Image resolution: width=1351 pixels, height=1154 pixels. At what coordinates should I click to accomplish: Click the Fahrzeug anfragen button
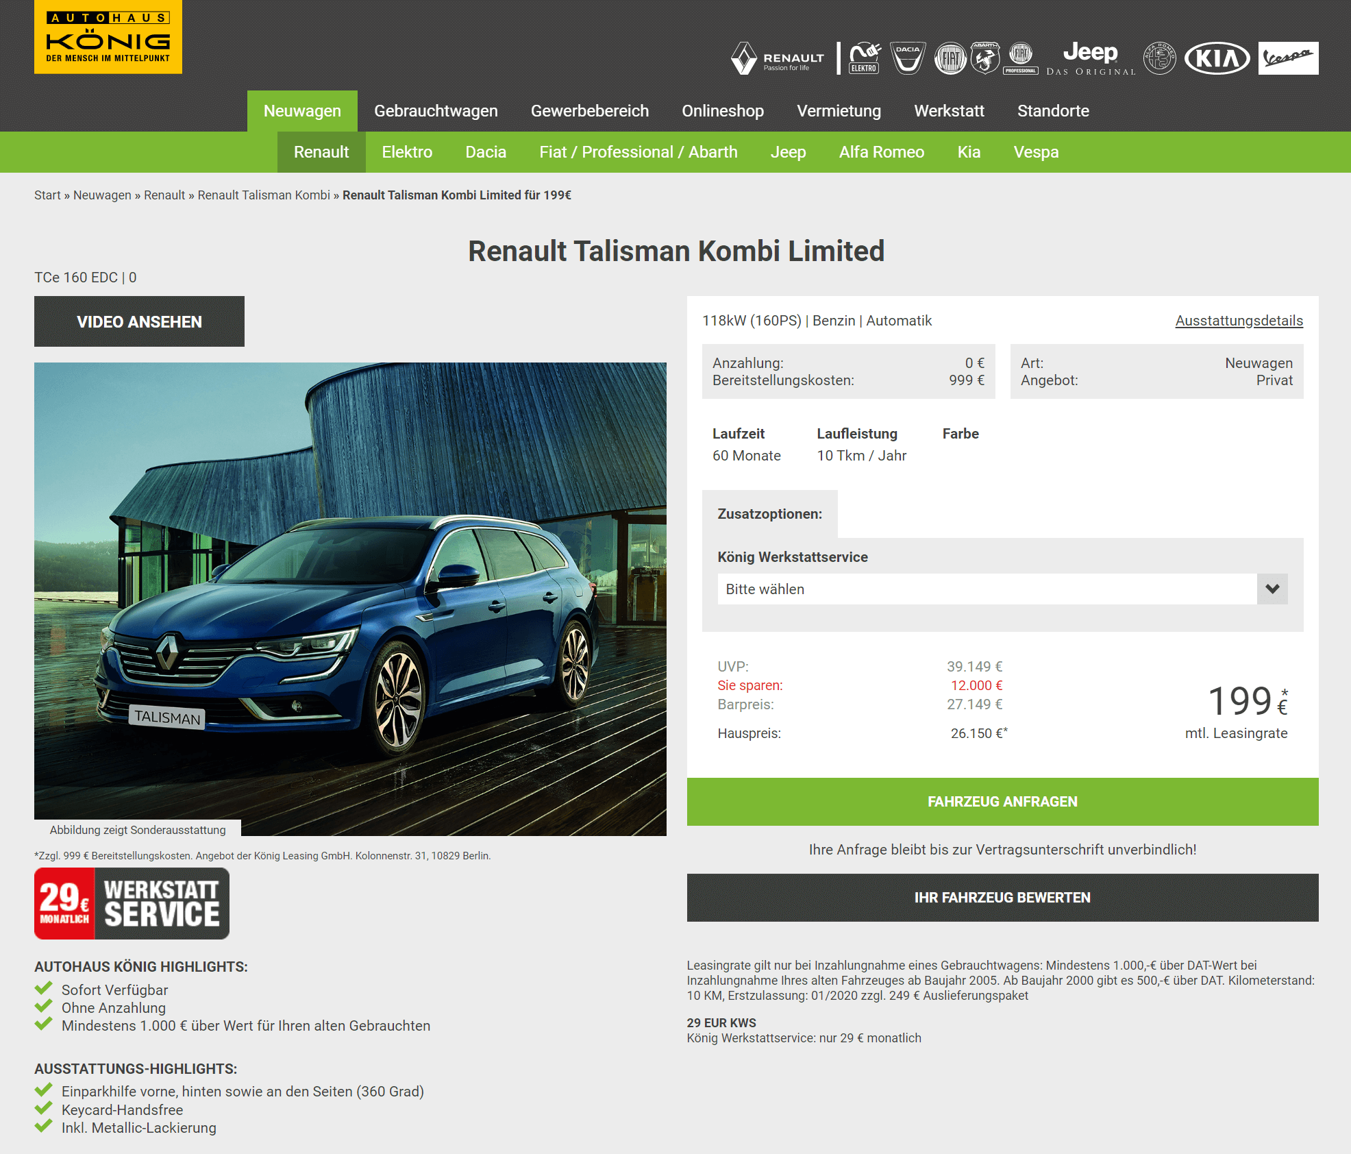click(1002, 802)
